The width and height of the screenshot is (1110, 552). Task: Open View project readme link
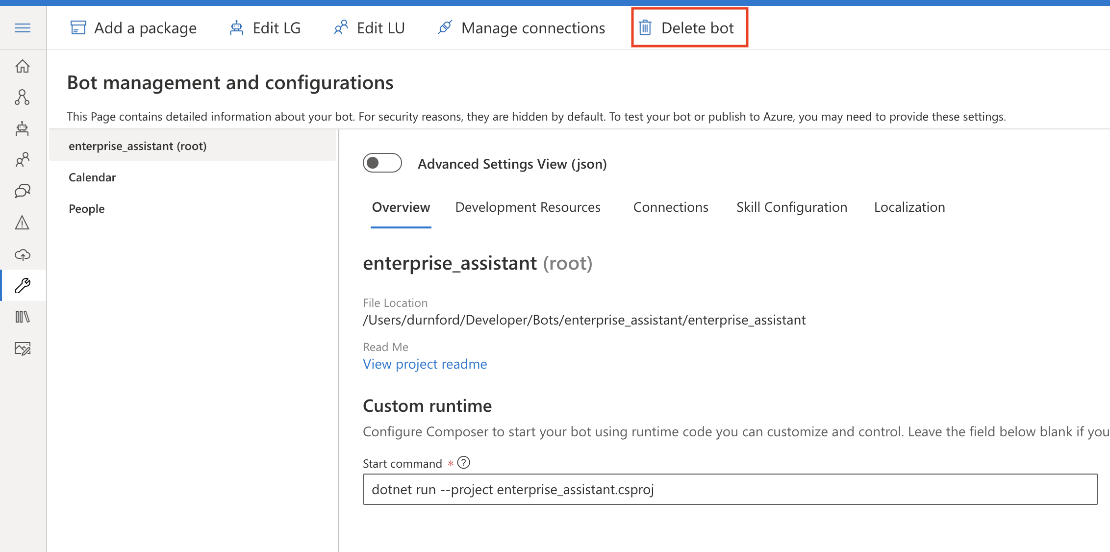pyautogui.click(x=425, y=364)
